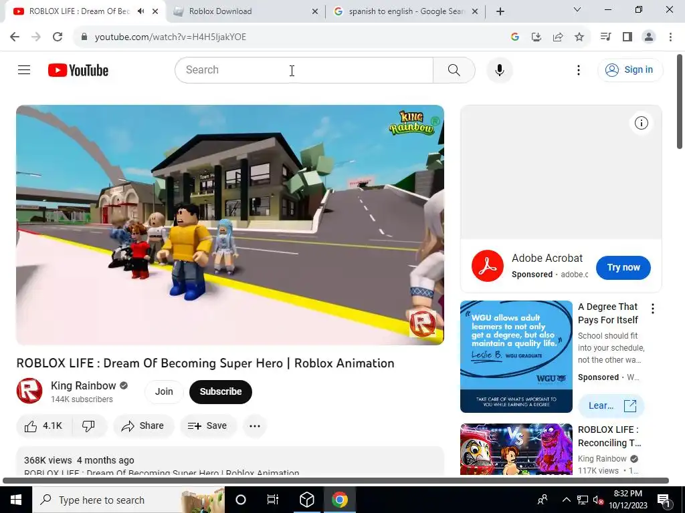This screenshot has width=685, height=513.
Task: Bookmark this tab with star
Action: point(579,37)
